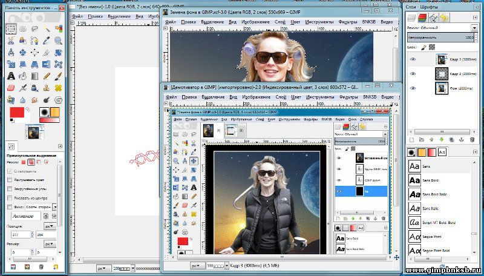Select the Select by Color tool
484x276 pixels.
pyautogui.click(x=58, y=29)
